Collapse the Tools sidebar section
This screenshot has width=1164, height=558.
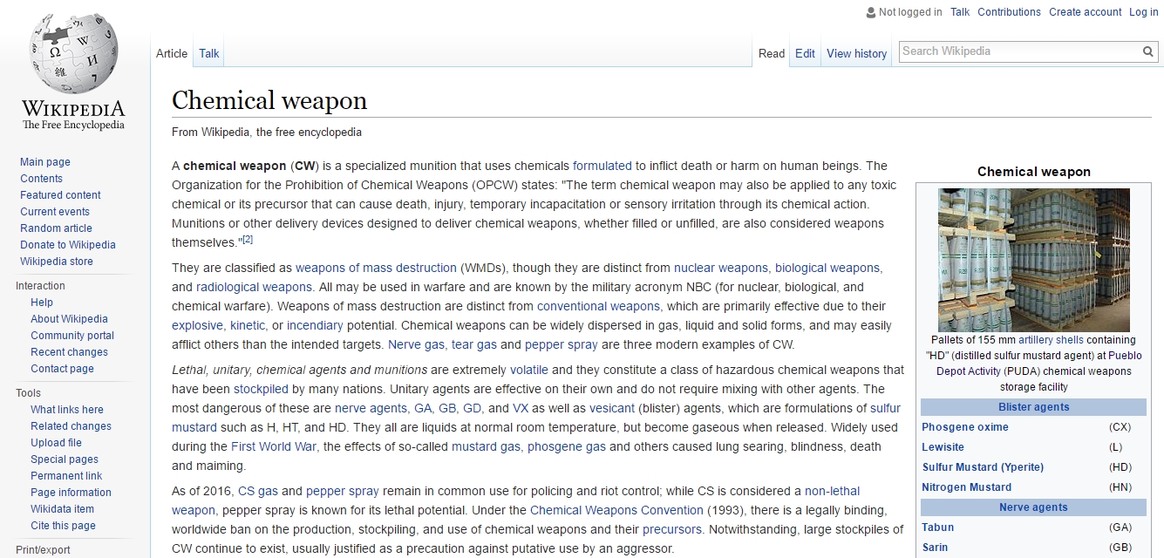pyautogui.click(x=28, y=393)
